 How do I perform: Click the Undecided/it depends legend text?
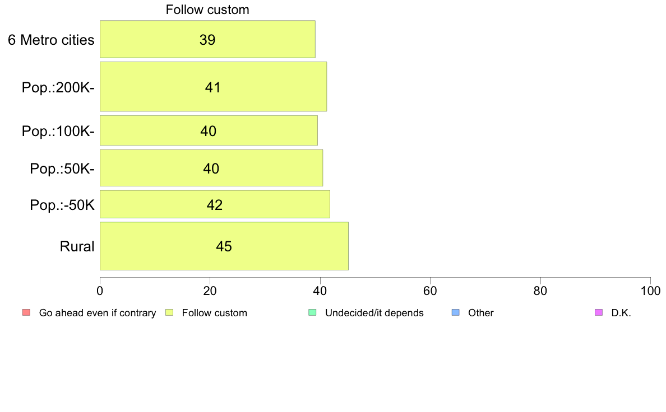point(374,313)
